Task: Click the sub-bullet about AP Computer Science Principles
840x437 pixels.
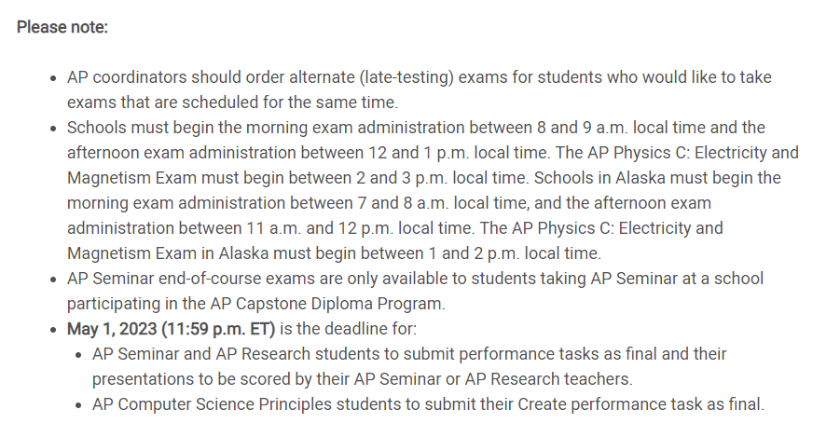Action: pyautogui.click(x=428, y=404)
